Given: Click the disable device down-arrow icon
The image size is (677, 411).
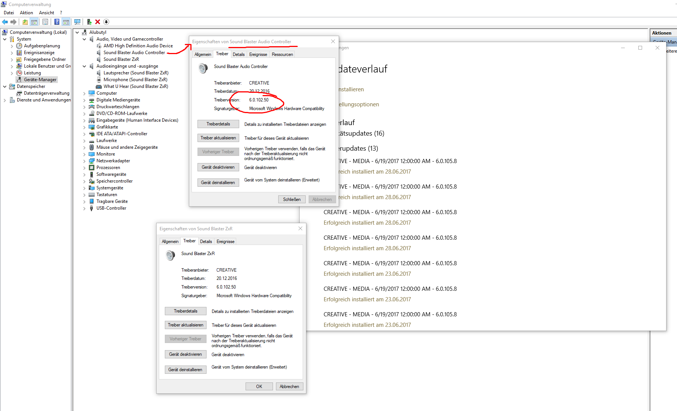Looking at the screenshot, I should [106, 22].
